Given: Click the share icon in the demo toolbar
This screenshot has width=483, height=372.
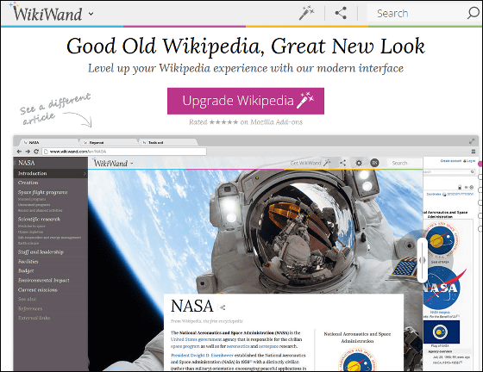Looking at the screenshot, I should click(x=343, y=163).
